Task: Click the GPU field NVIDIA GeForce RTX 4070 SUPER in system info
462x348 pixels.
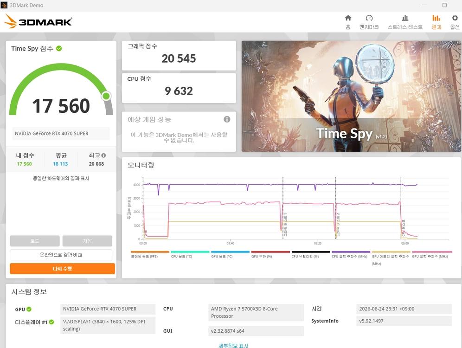Action: pyautogui.click(x=108, y=309)
